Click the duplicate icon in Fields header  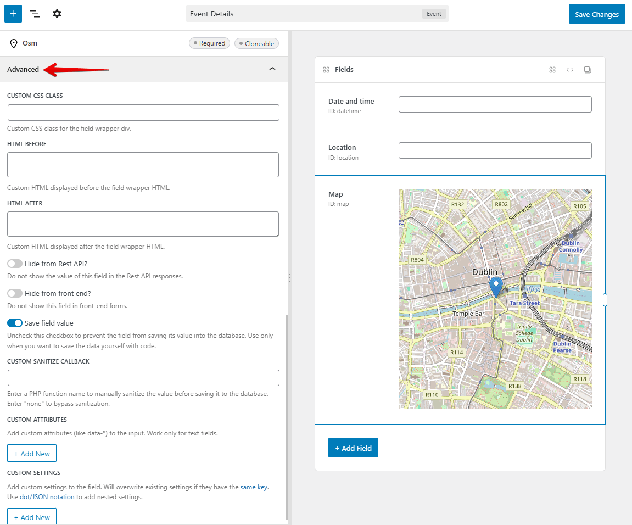(x=588, y=70)
